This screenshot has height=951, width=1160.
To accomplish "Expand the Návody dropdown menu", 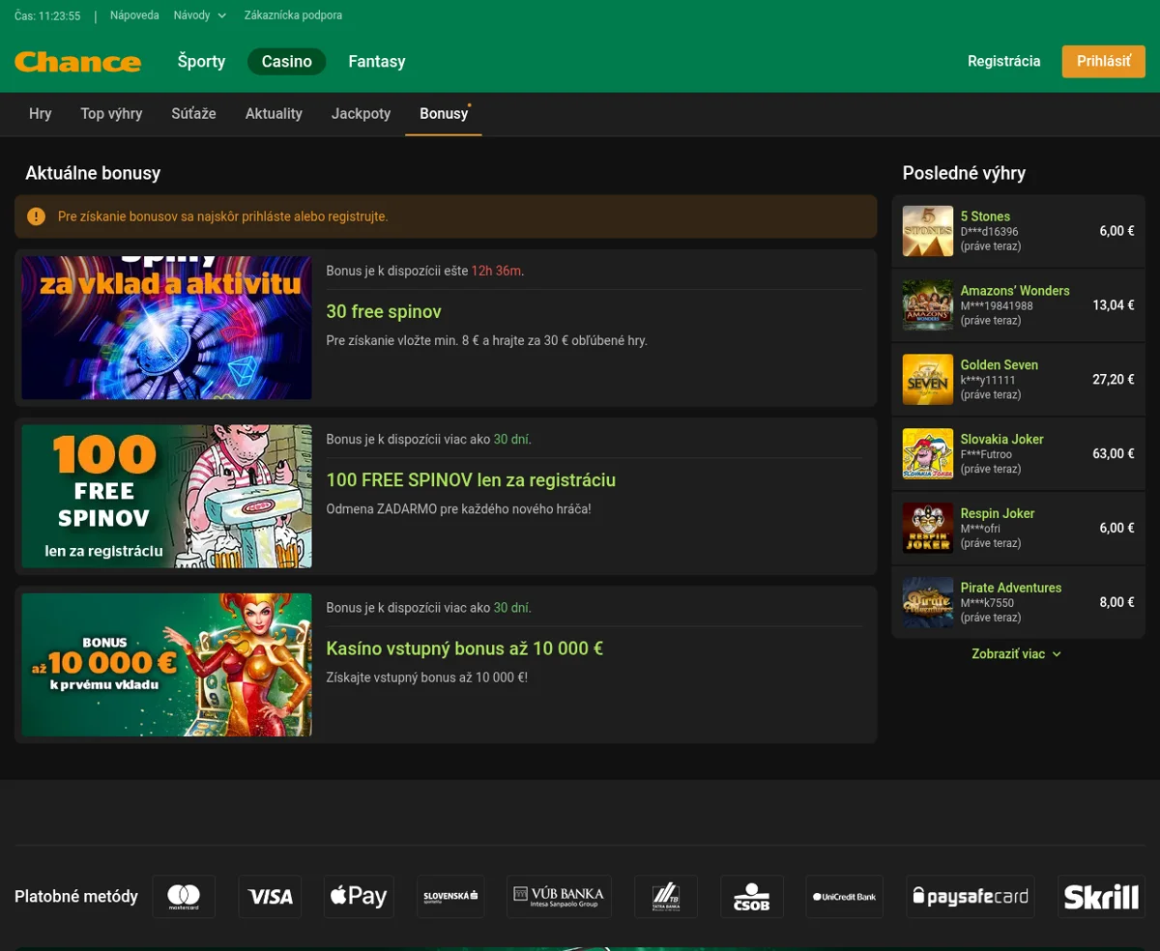I will [200, 15].
